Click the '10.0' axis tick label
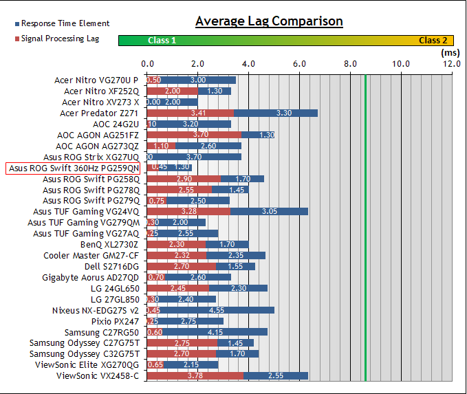This screenshot has width=467, height=394. [x=401, y=64]
